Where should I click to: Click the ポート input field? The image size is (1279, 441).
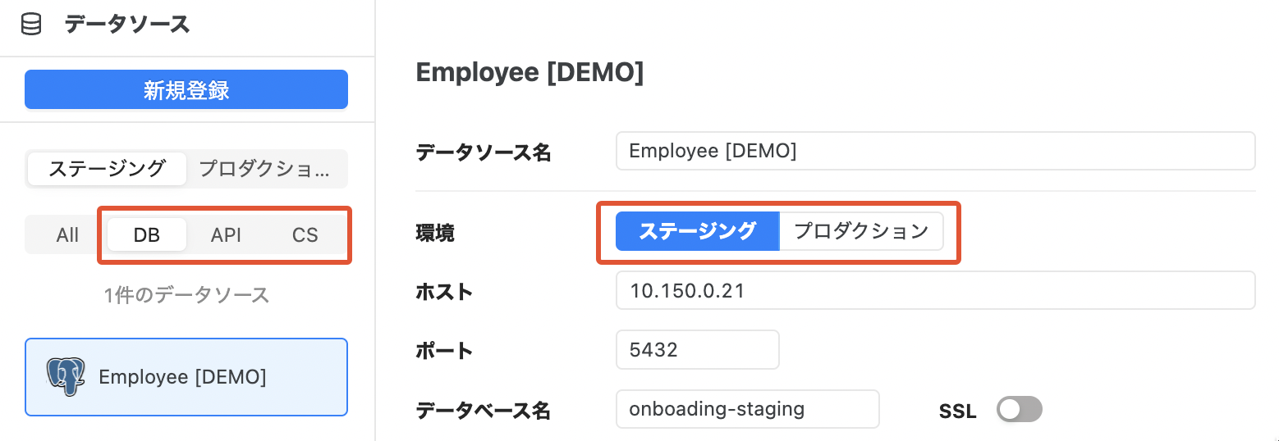point(698,350)
